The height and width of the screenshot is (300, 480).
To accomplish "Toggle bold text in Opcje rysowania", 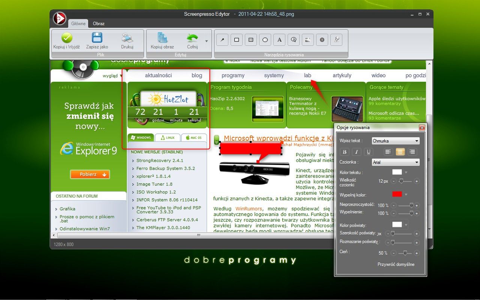I will pyautogui.click(x=345, y=152).
